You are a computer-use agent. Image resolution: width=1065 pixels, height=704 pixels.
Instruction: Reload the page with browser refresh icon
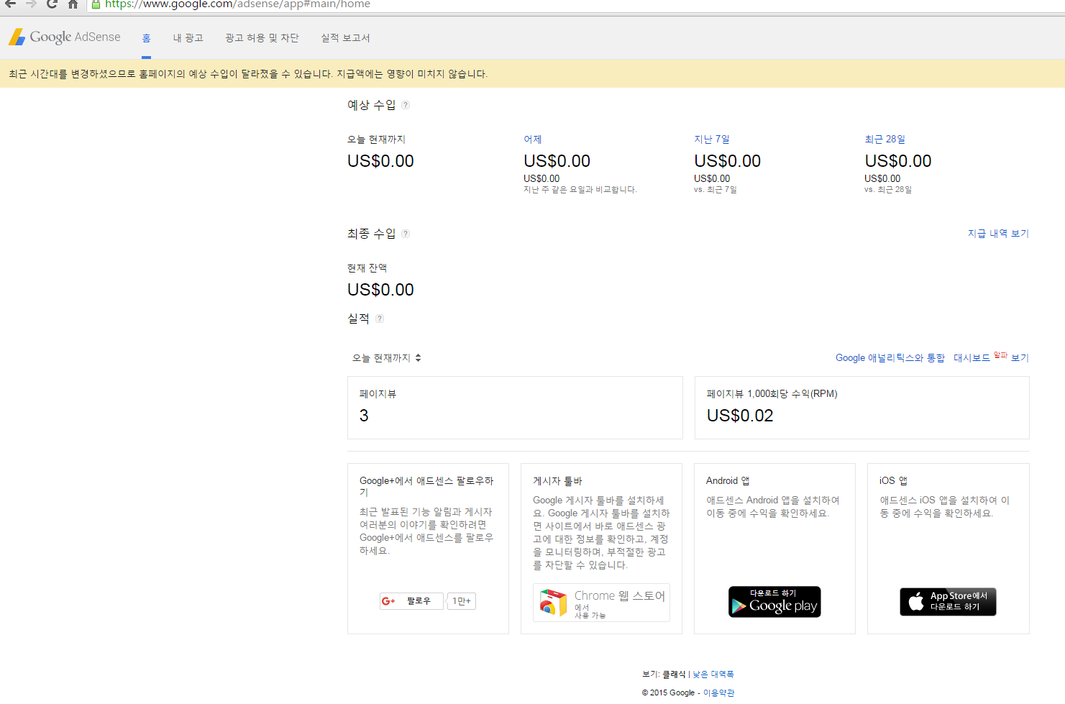click(52, 4)
